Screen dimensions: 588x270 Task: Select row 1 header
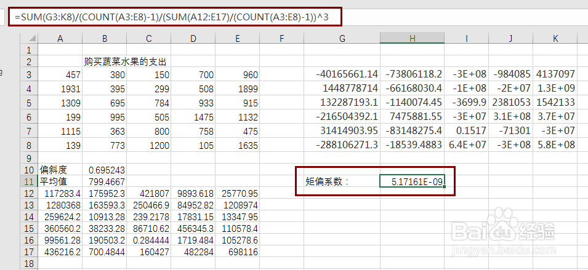[30, 50]
